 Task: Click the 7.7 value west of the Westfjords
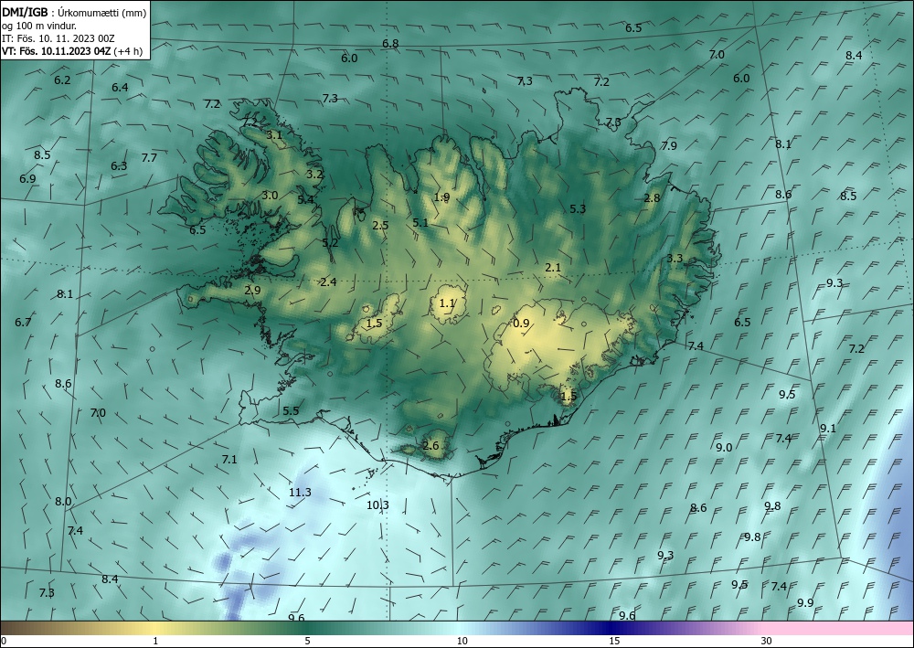tap(149, 158)
